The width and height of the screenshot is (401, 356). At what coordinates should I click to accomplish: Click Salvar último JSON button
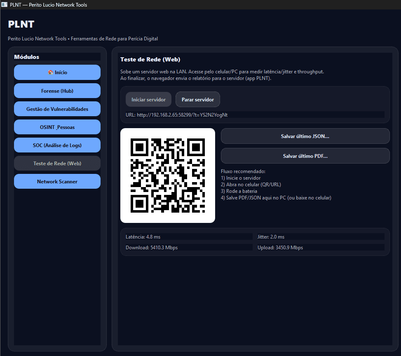pos(305,136)
